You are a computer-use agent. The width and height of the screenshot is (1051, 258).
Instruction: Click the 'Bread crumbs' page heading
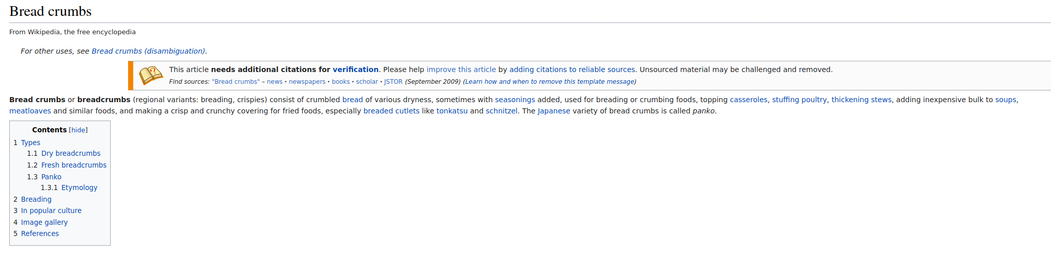click(50, 11)
